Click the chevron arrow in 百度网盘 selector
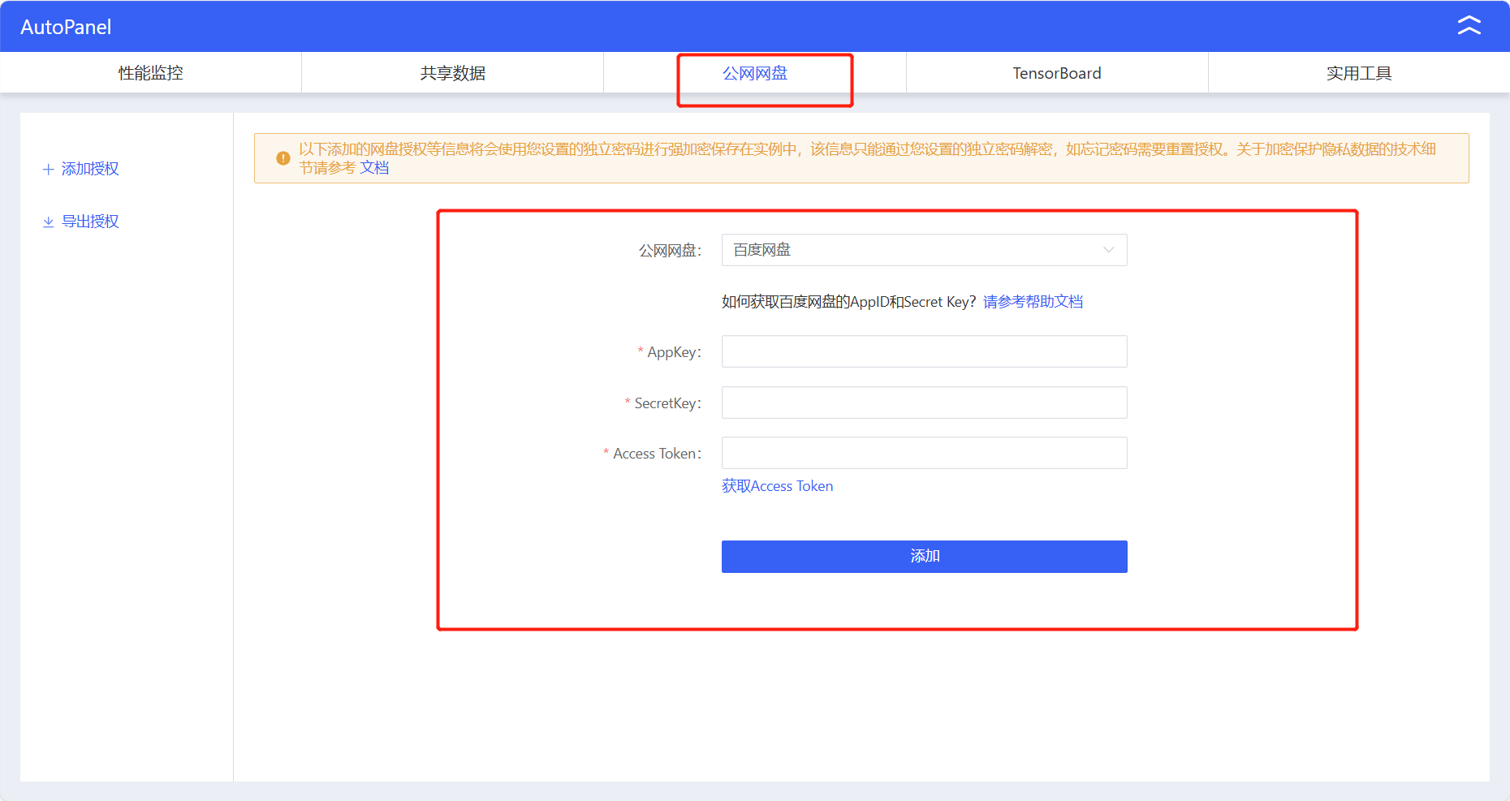The height and width of the screenshot is (801, 1510). point(1108,250)
